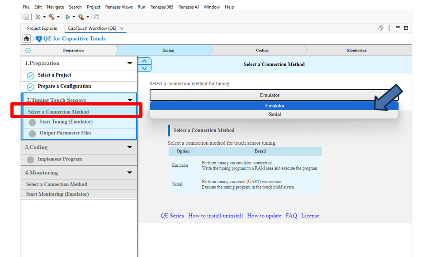Viewport: 422px width, 257px height.
Task: Click the QE workflow home icon
Action: [x=27, y=39]
